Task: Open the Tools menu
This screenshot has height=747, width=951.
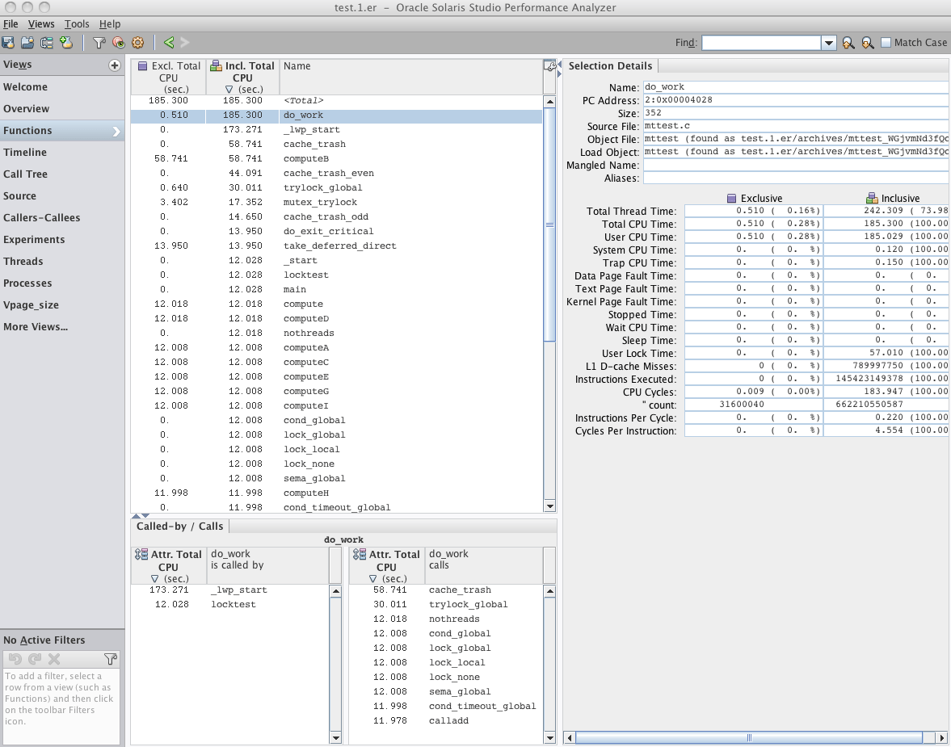Action: point(77,23)
